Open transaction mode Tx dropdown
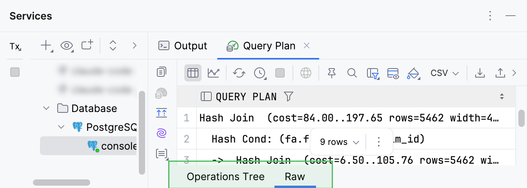Viewport: 527px width, 188px height. (x=15, y=47)
